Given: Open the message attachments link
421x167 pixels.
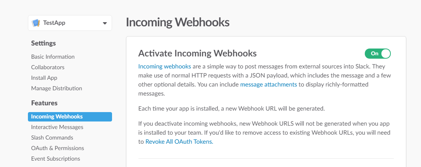Looking at the screenshot, I should coord(269,84).
